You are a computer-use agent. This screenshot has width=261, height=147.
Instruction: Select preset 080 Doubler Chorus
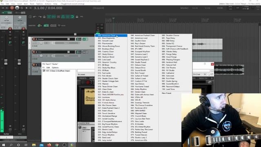(175, 36)
